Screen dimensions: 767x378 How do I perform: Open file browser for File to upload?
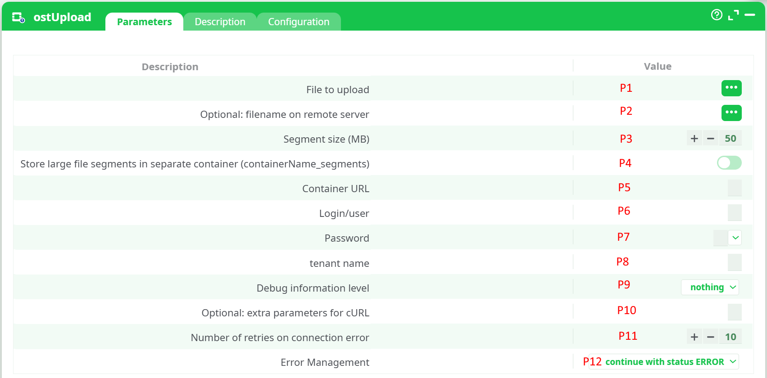point(731,88)
